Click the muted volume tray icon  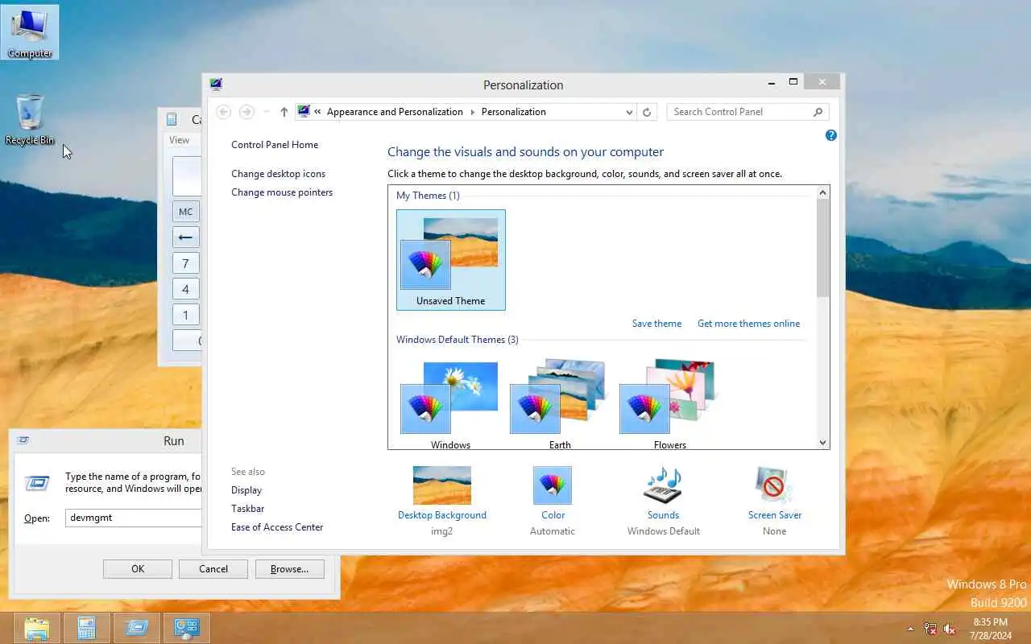pyautogui.click(x=950, y=629)
